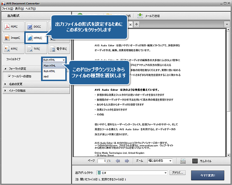Pick MHT from the file type list
The width and height of the screenshot is (232, 185).
pos(54,77)
